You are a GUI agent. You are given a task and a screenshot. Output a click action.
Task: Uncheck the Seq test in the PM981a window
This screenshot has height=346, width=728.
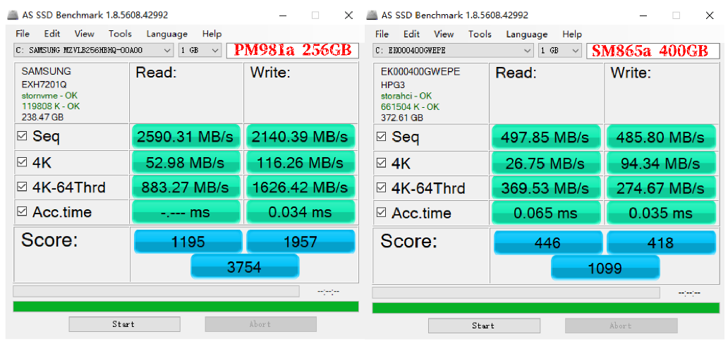[x=21, y=137]
